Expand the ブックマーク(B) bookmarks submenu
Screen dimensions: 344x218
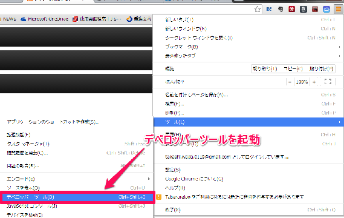(x=248, y=47)
